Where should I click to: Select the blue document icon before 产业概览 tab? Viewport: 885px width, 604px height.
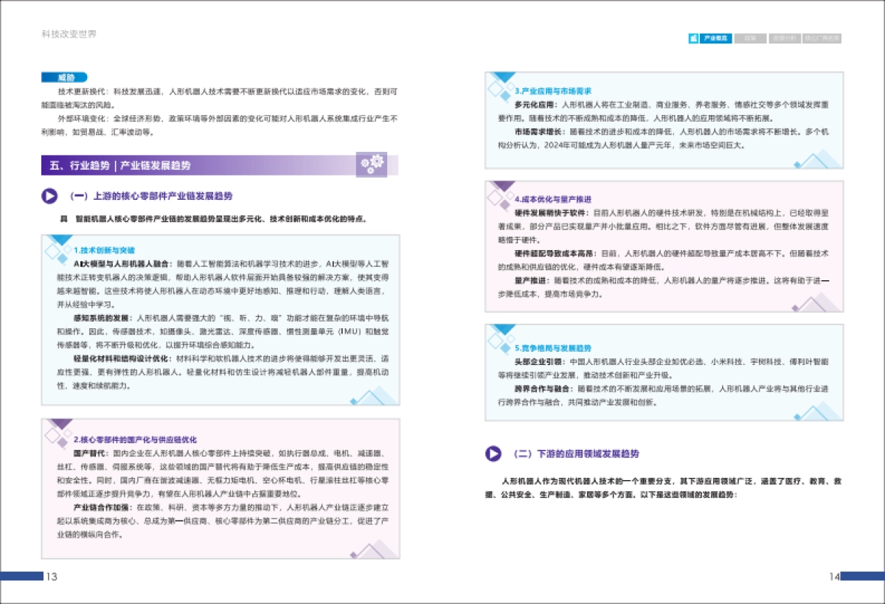693,38
